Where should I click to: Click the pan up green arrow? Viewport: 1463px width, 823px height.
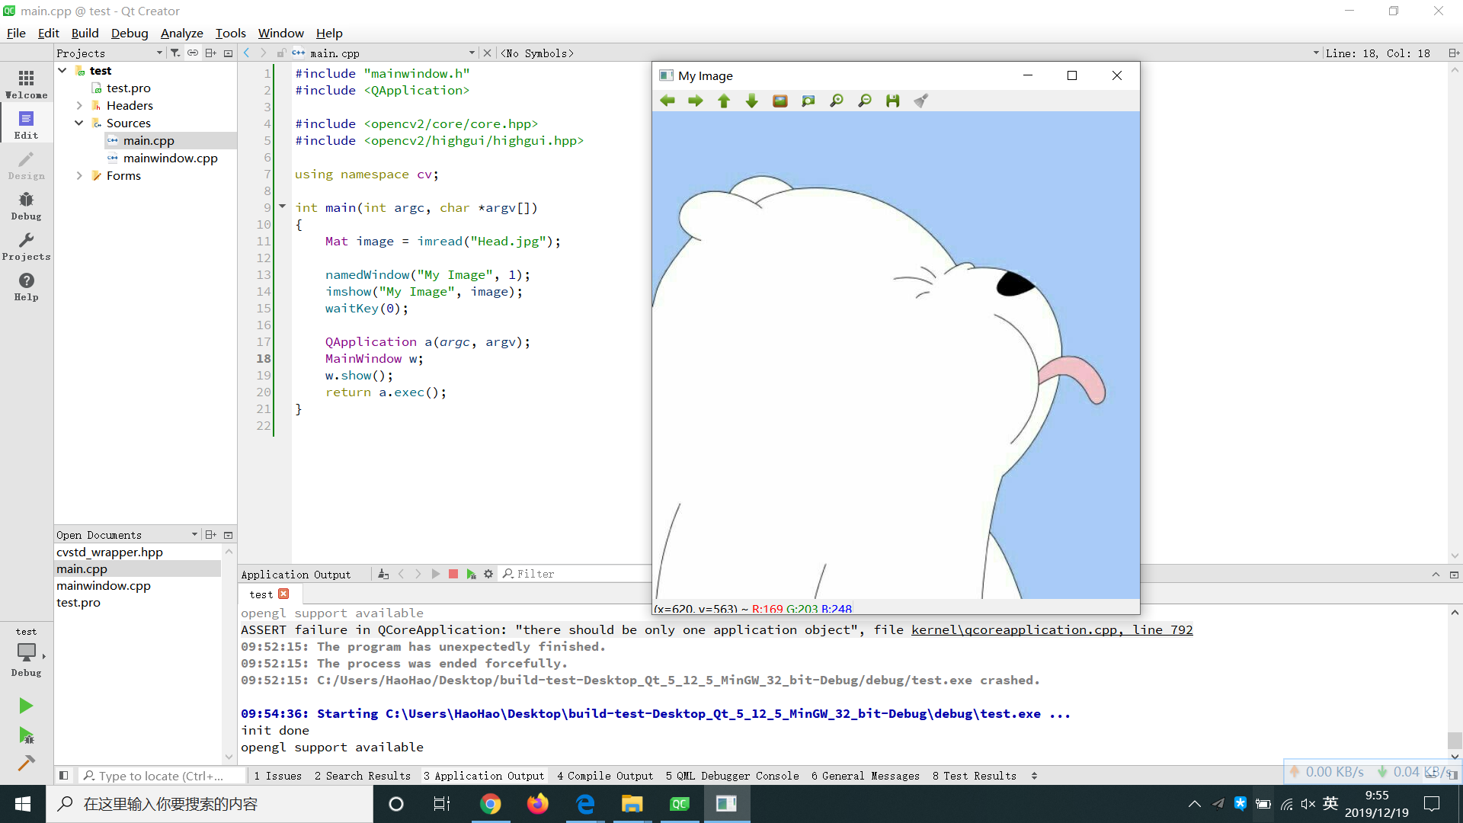(724, 101)
